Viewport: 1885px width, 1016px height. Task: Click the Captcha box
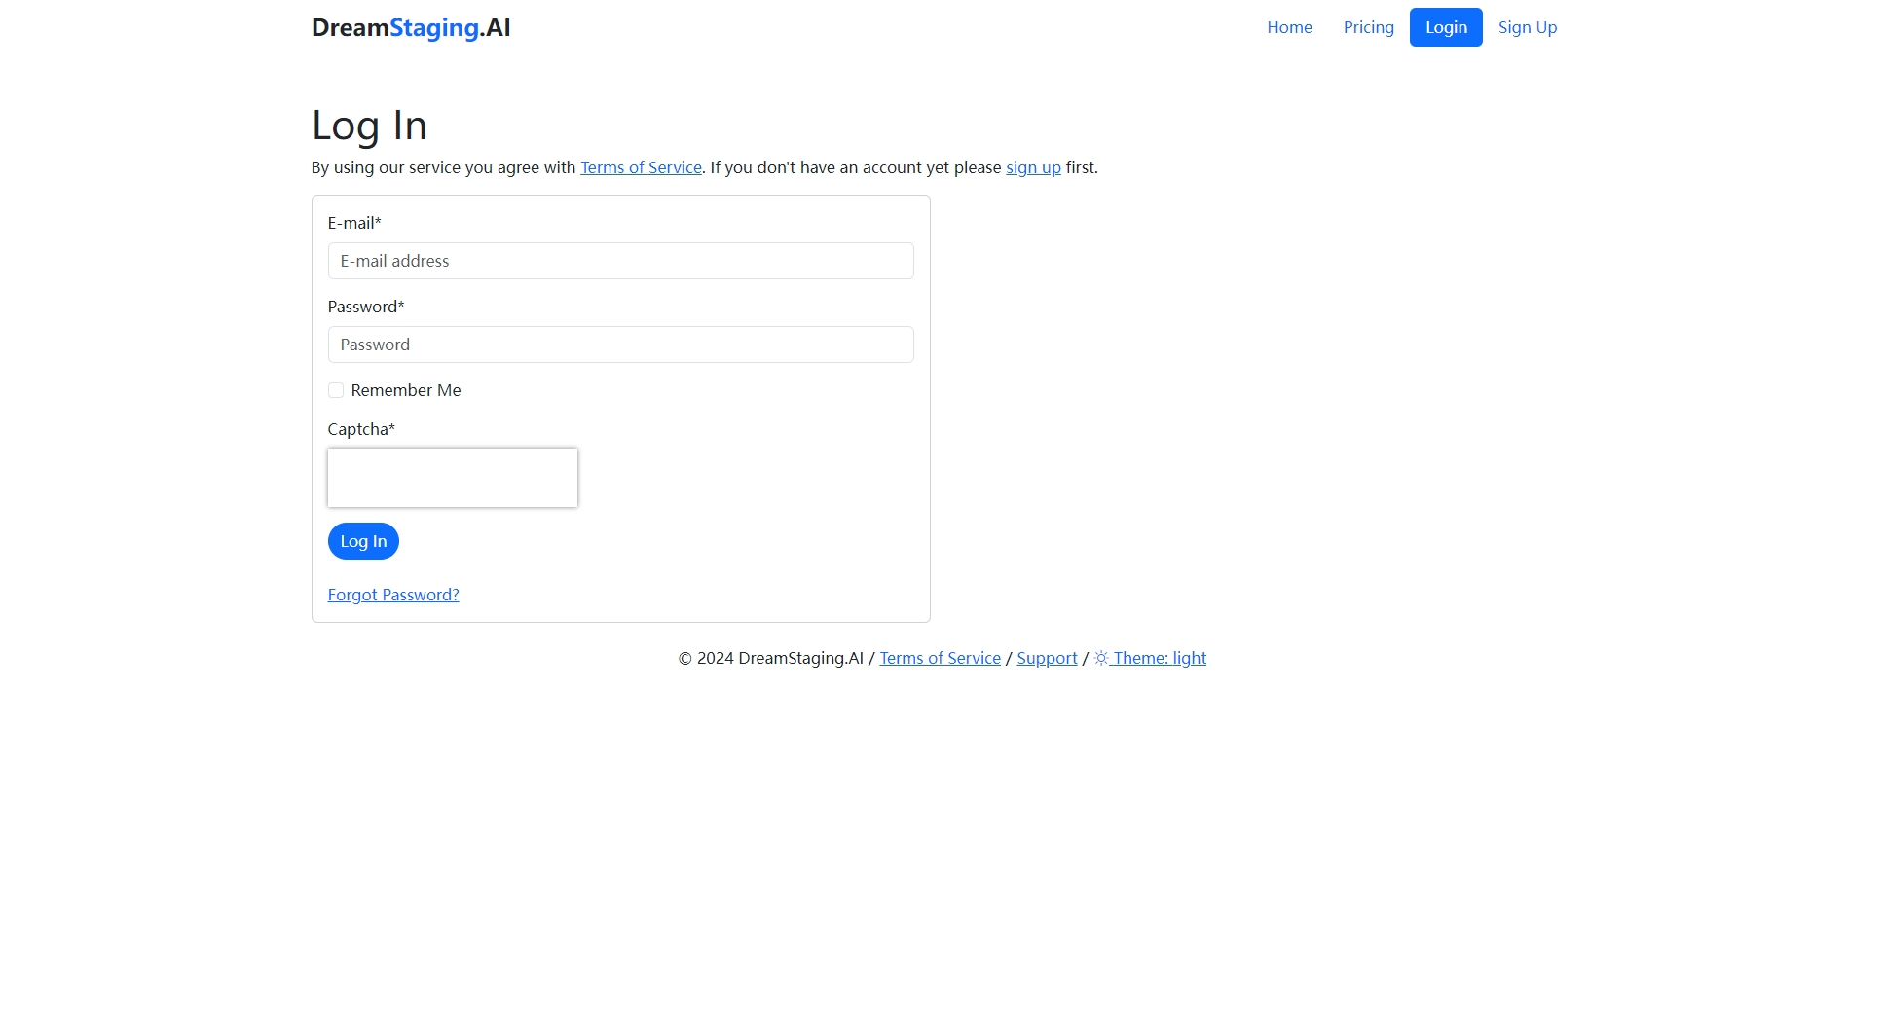tap(453, 478)
